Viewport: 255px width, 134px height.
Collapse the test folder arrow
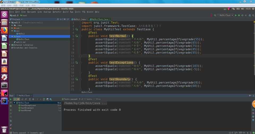(x=12, y=36)
